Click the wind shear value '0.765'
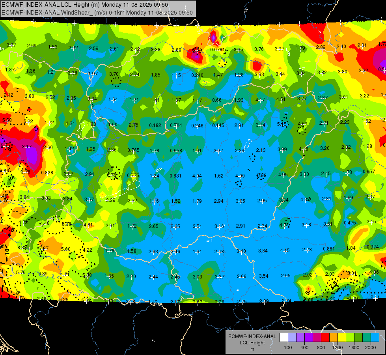Screen dimensions: 386x355 (x=133, y=150)
